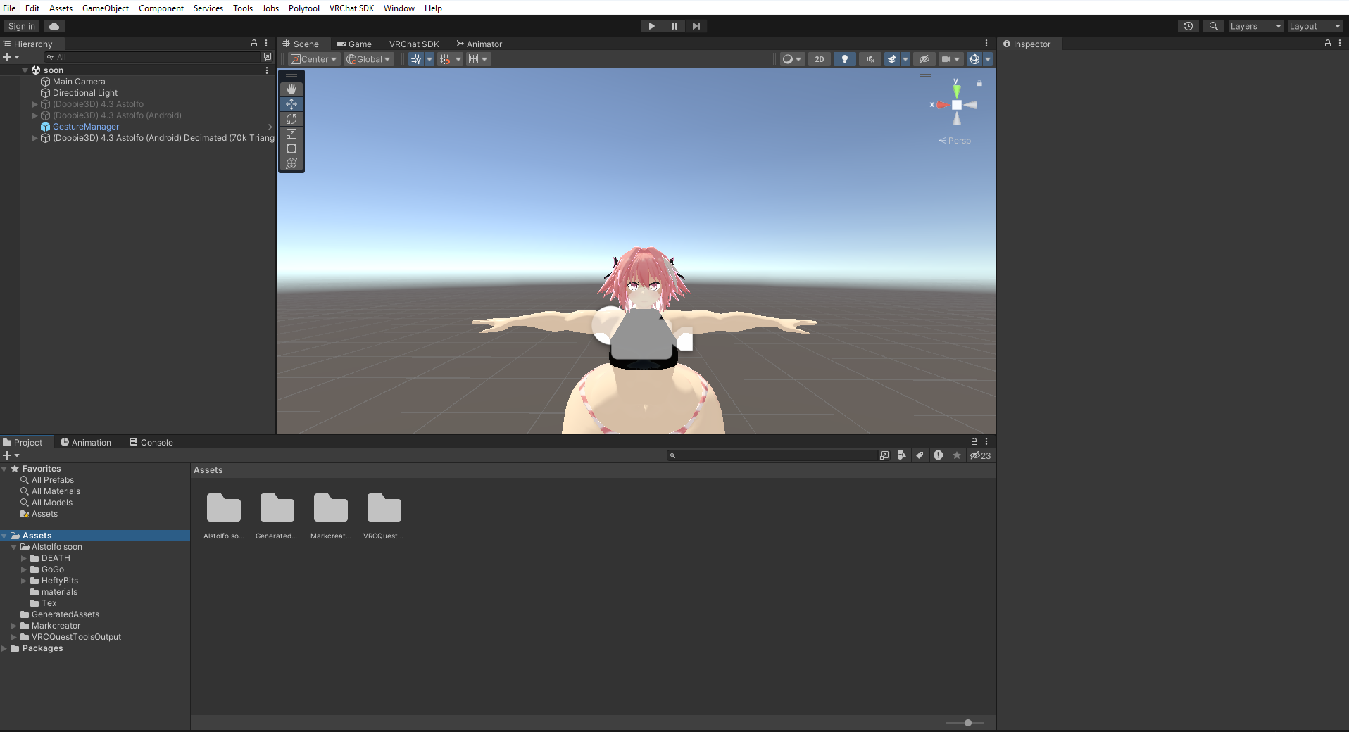Switch to Game tab

pos(354,44)
